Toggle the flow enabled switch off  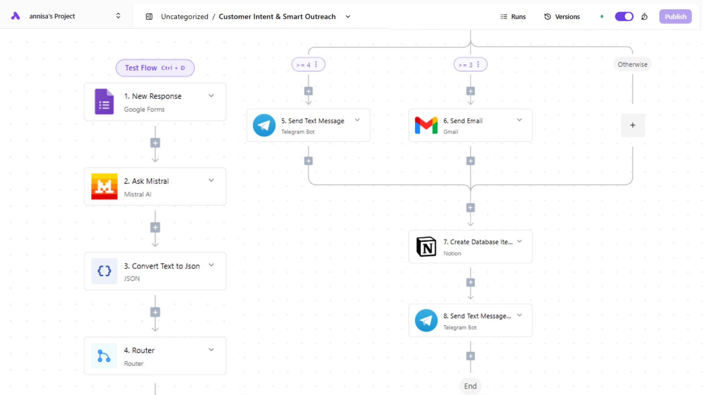click(x=624, y=16)
